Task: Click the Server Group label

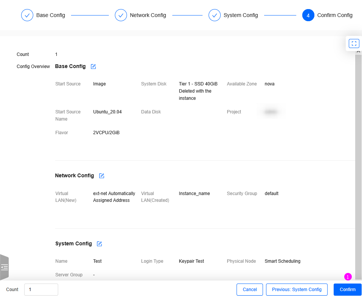Action: [69, 275]
